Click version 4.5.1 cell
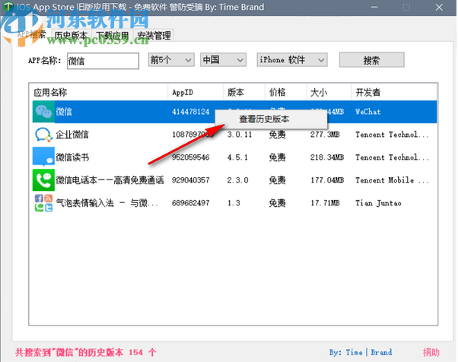458x362 pixels. (x=237, y=157)
